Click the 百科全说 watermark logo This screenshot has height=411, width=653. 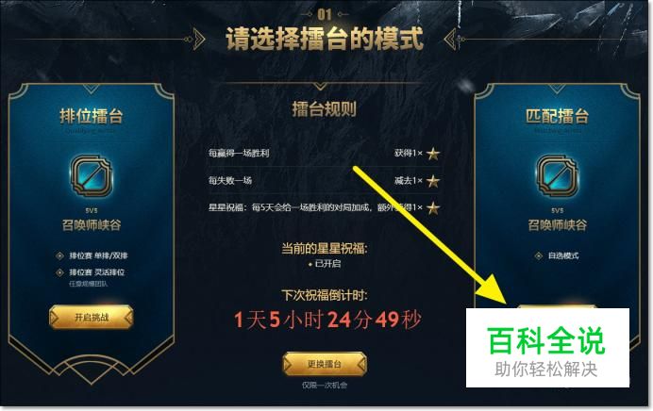tap(547, 348)
